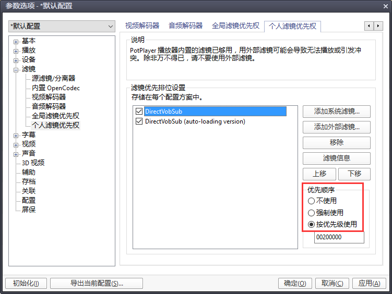This screenshot has width=392, height=294.
Task: Expand the 视频 tree node
Action: tap(16, 145)
